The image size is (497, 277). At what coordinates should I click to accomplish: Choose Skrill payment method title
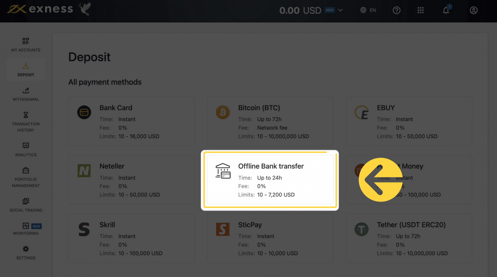click(107, 225)
